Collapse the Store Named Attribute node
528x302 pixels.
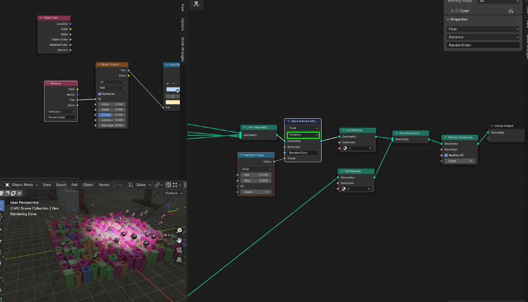[x=288, y=121]
